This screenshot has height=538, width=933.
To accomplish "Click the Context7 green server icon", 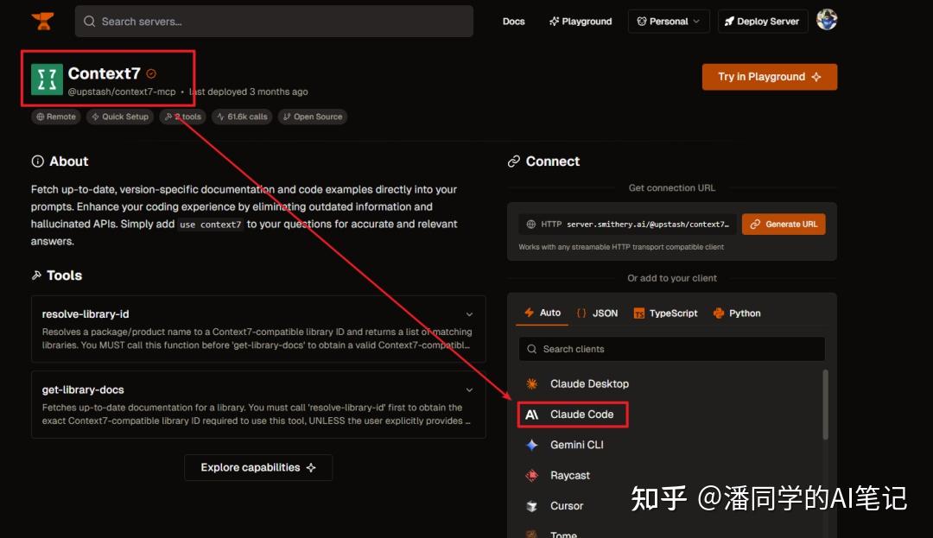I will point(47,79).
